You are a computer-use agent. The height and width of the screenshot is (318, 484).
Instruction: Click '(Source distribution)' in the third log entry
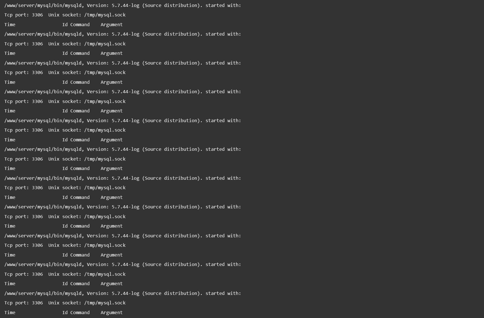(x=173, y=63)
